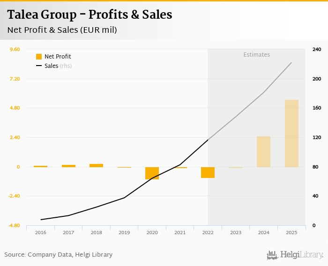The width and height of the screenshot is (328, 266).
Task: Click the Talea Group chart title
Action: pyautogui.click(x=89, y=15)
